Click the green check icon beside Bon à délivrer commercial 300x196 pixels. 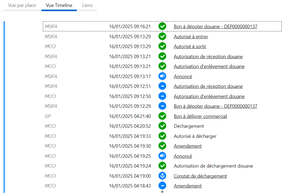click(x=162, y=116)
